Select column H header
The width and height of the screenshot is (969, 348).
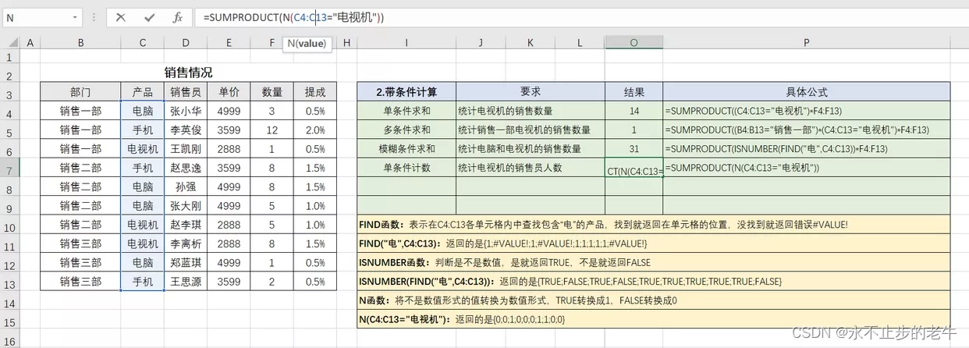click(346, 42)
